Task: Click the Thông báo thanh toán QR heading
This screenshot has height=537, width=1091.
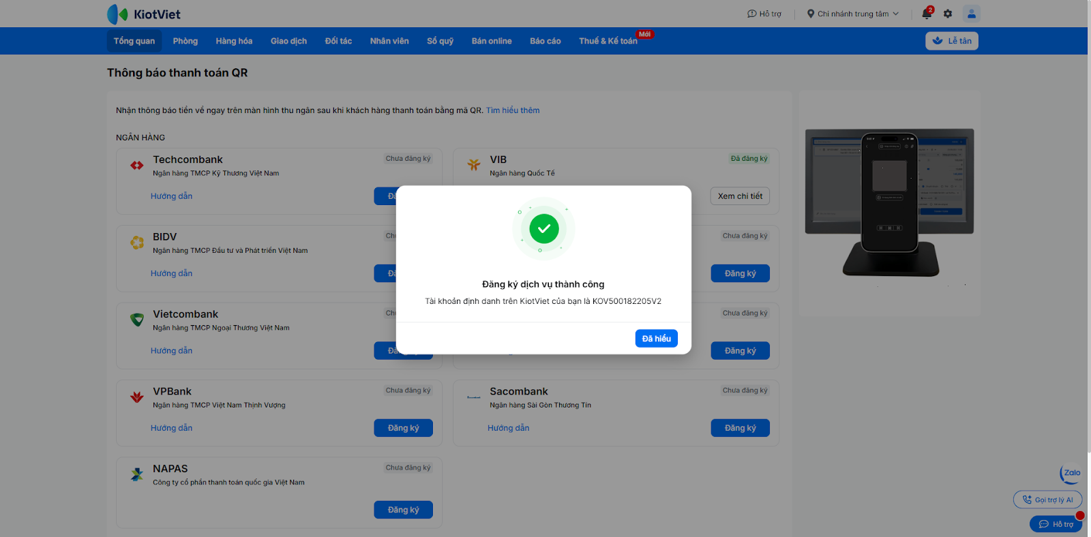Action: [177, 73]
